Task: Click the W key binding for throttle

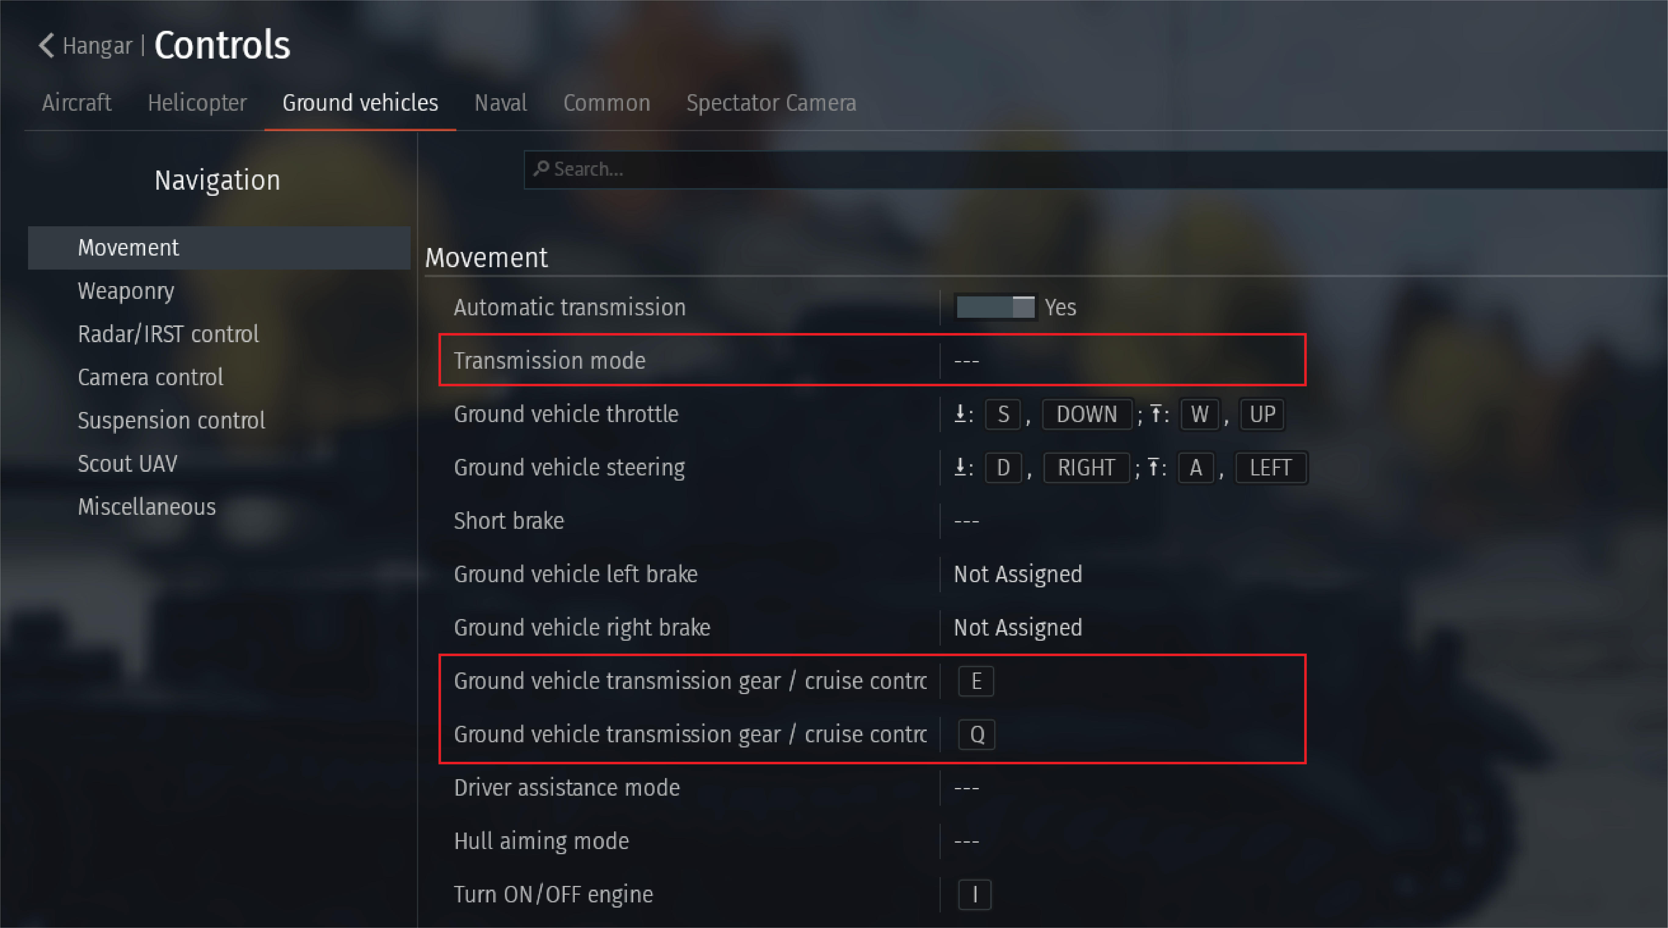Action: click(1199, 414)
